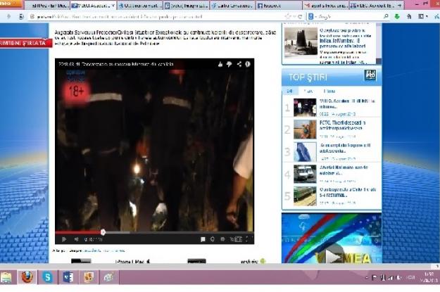
Task: Click the sidebar news list scrollbar
Action: [x=379, y=44]
